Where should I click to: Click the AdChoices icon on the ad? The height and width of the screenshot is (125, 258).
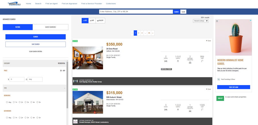point(251,21)
